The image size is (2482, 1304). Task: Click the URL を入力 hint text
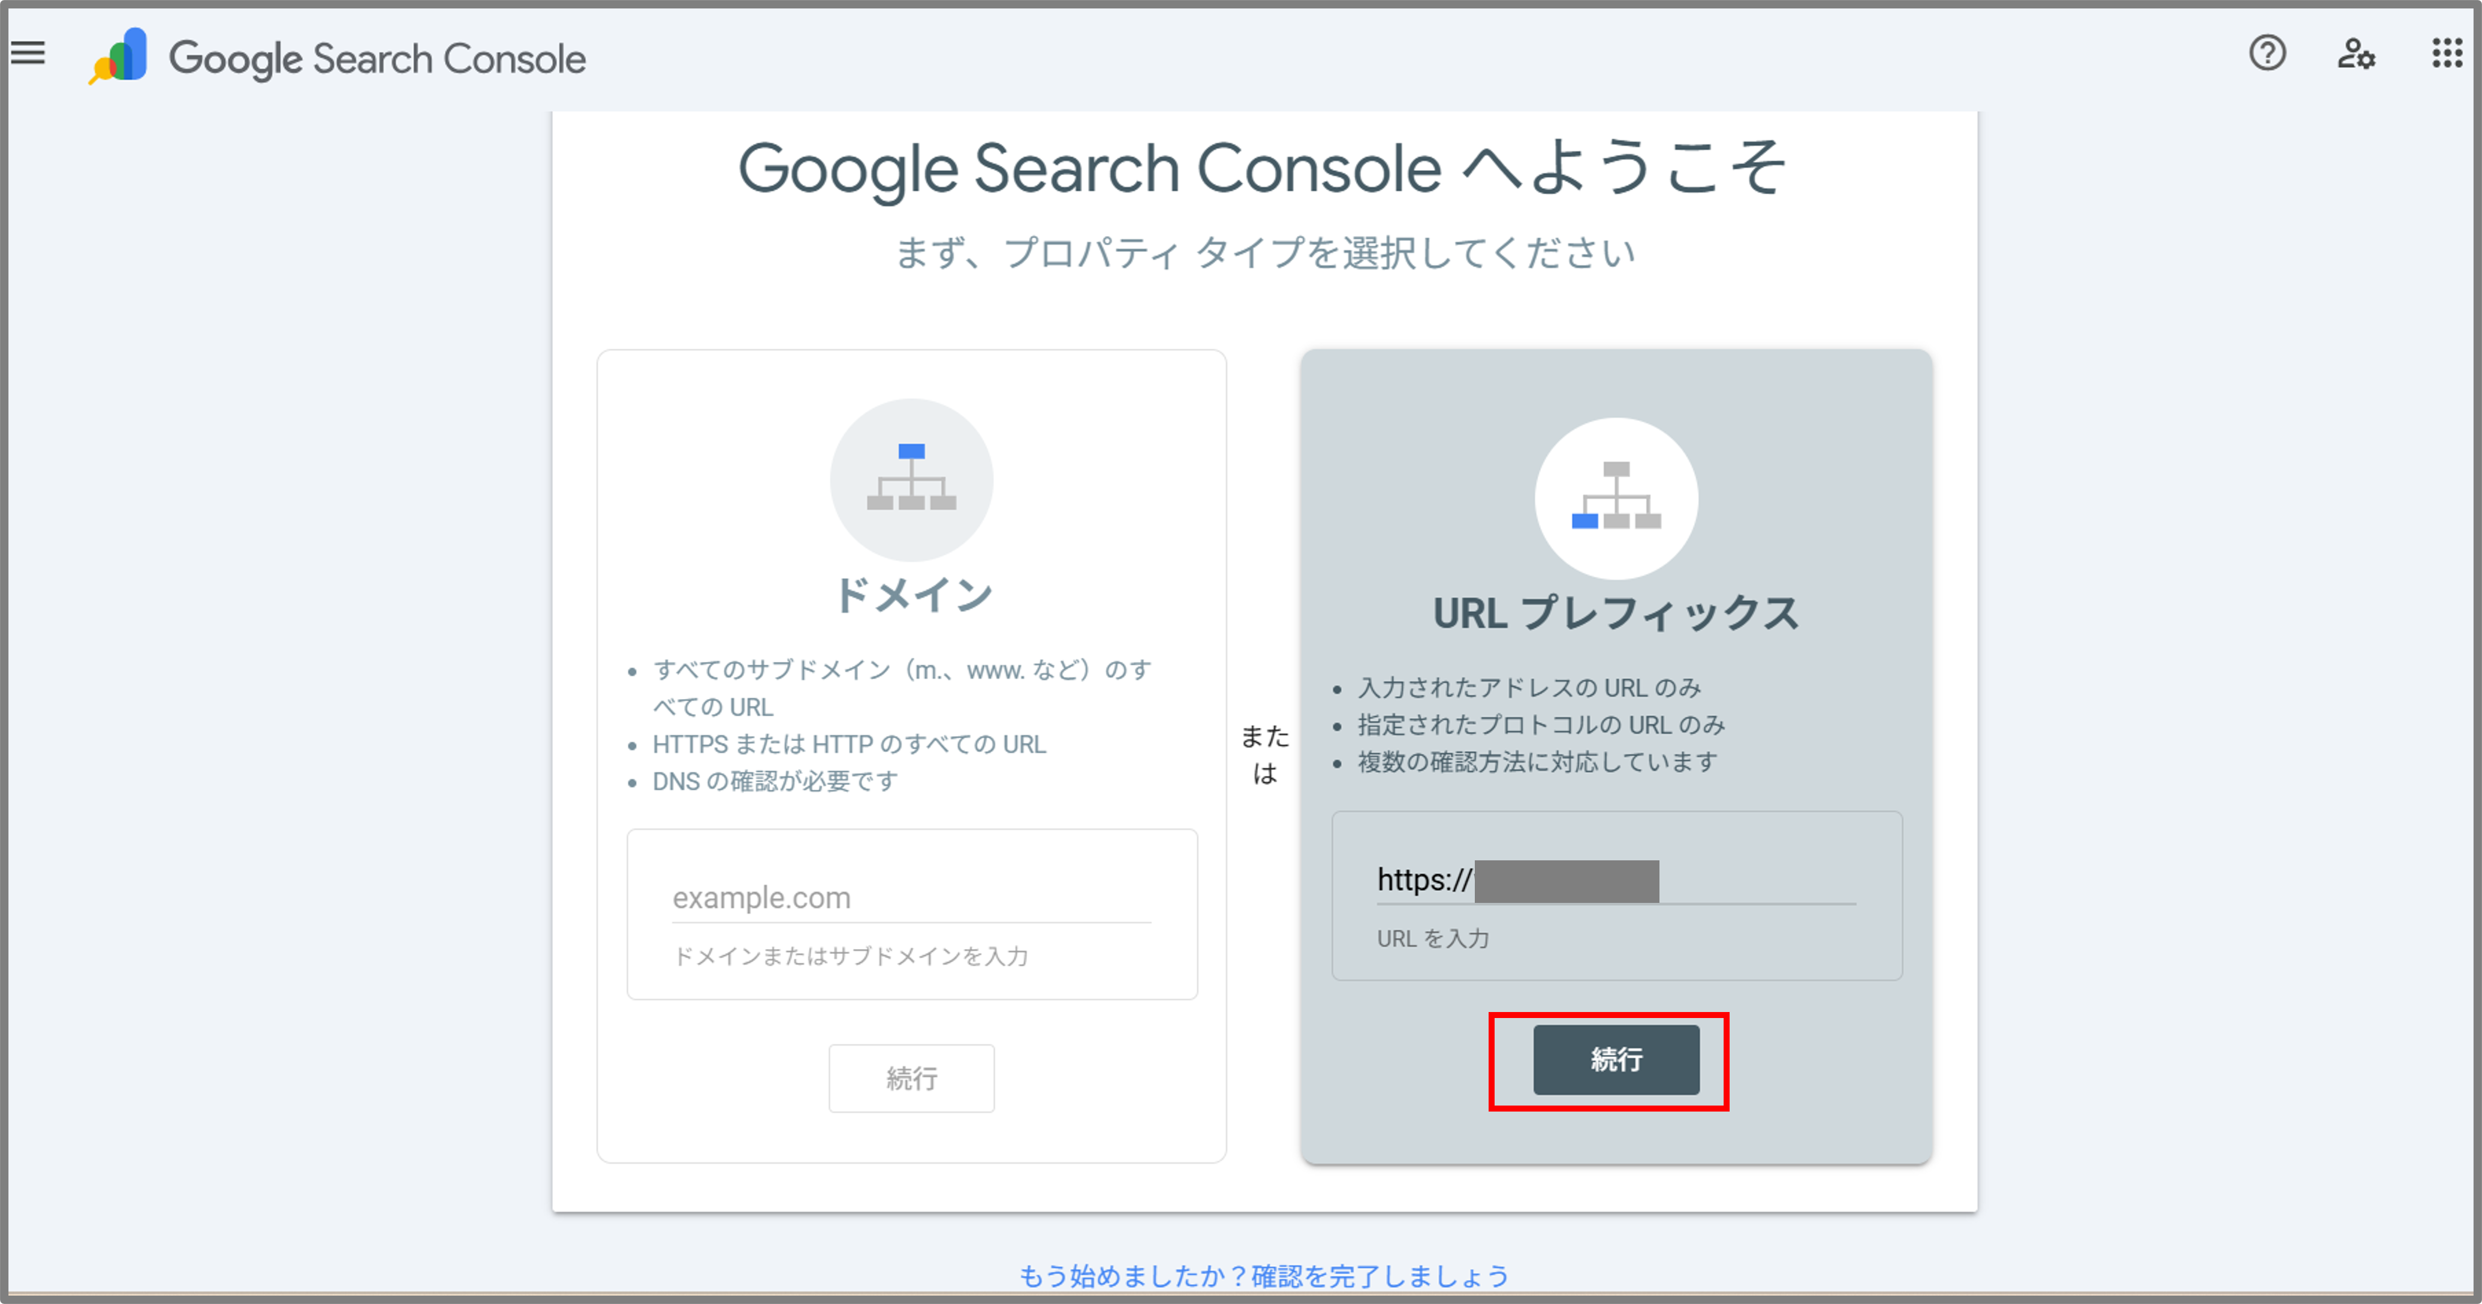click(1433, 939)
